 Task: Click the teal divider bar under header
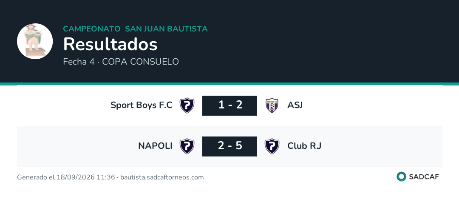[x=229, y=84]
